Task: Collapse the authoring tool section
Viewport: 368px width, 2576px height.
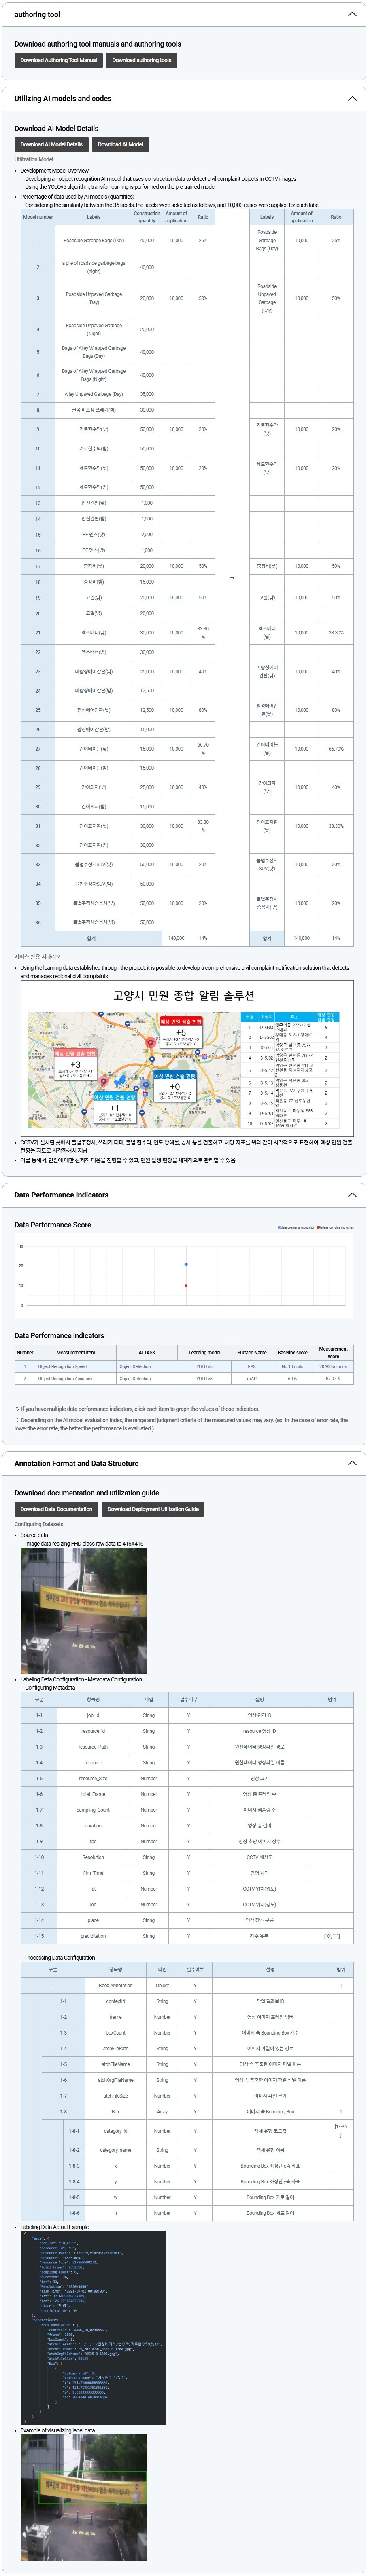Action: 351,14
